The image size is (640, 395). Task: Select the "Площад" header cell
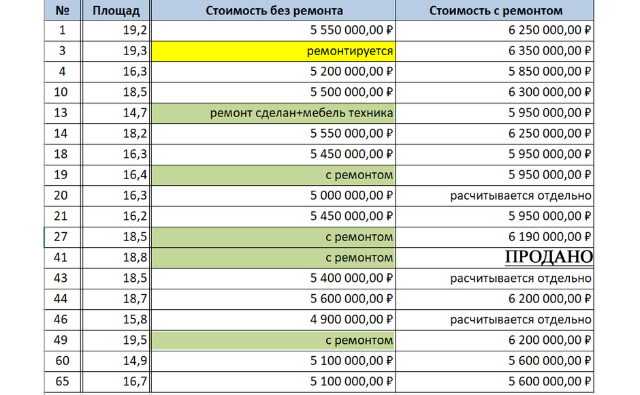(116, 11)
